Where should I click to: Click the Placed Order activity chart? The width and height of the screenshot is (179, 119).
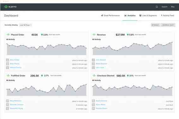click(47, 49)
